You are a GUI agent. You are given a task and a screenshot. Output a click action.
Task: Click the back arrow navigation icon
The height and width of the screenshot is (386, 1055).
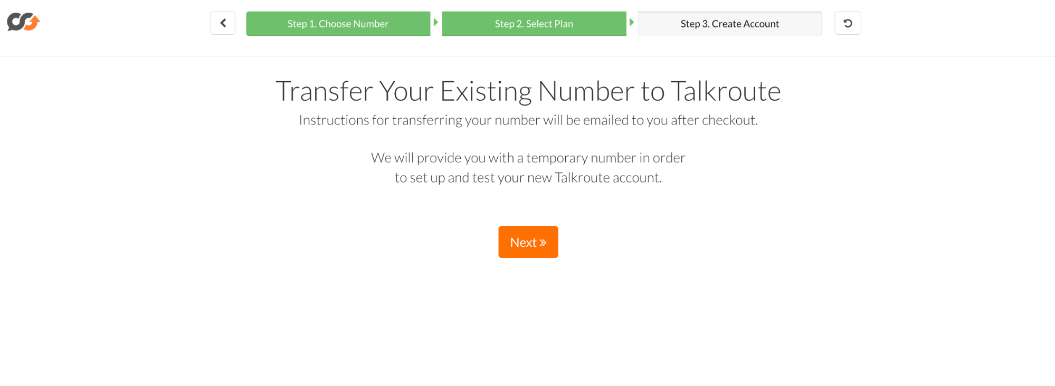click(222, 23)
